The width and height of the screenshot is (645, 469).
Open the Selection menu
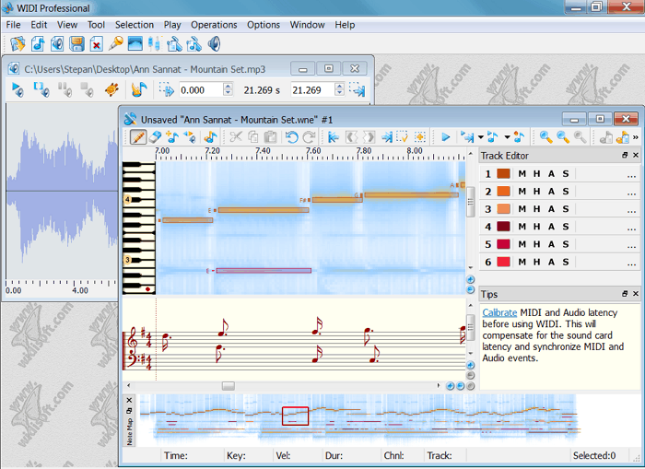coord(135,25)
